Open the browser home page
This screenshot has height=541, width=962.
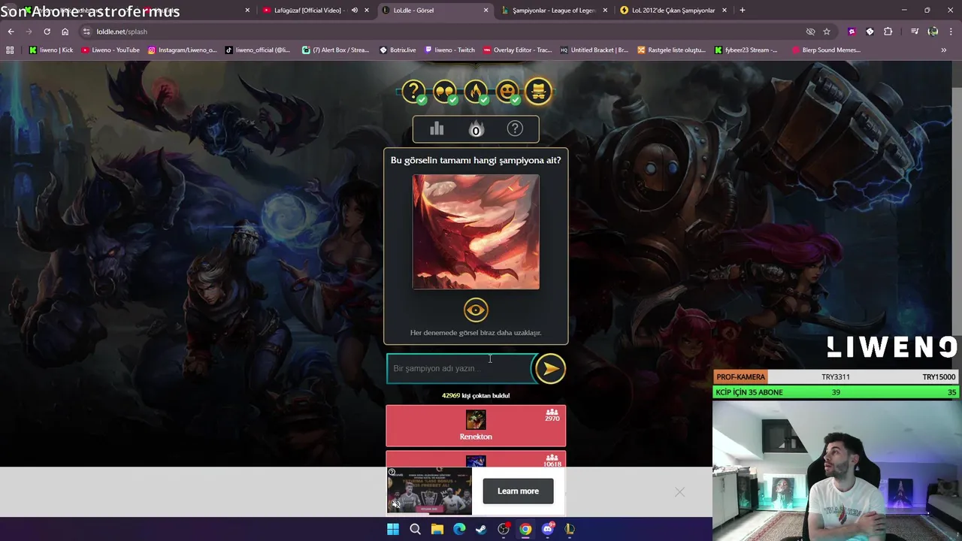[x=65, y=32]
